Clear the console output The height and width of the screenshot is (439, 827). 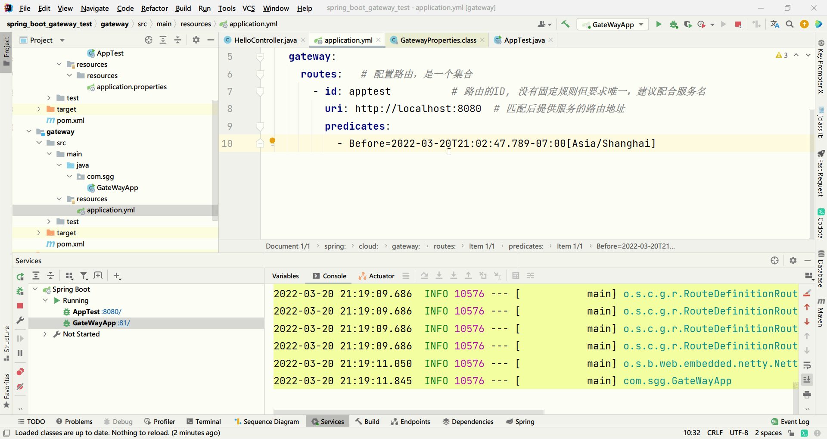click(x=807, y=293)
